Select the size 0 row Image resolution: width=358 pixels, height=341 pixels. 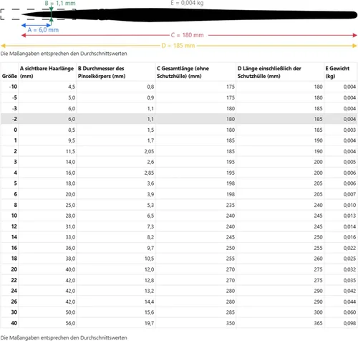(x=179, y=130)
